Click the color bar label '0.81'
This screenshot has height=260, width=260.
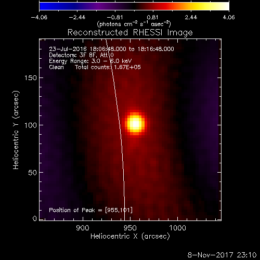point(152,17)
